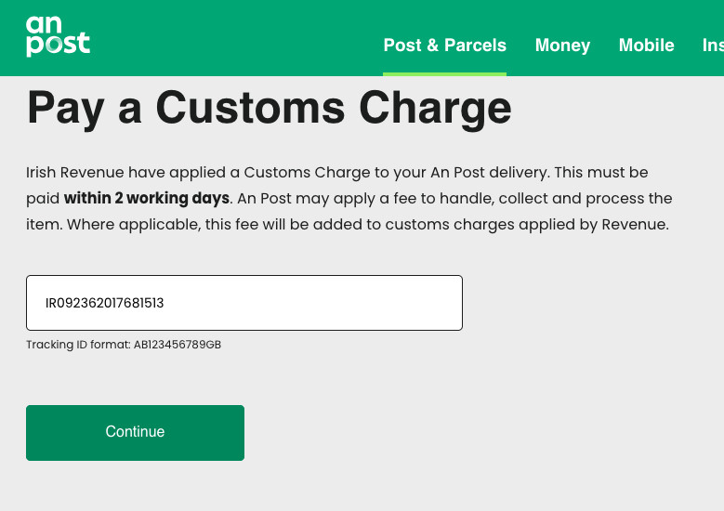Click the bold 'within 2 working days' text
Image resolution: width=724 pixels, height=511 pixels.
click(146, 198)
